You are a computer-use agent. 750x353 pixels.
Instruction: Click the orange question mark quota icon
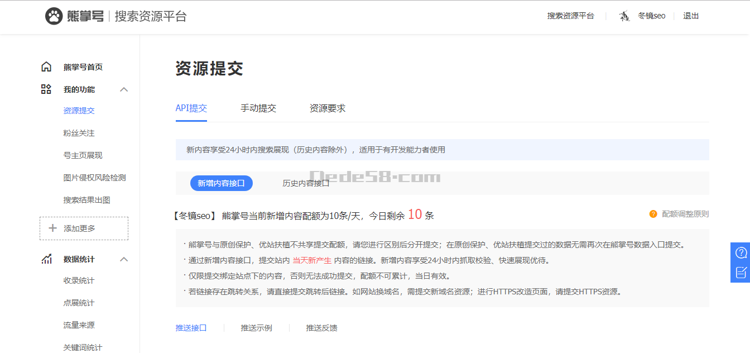[x=653, y=214]
